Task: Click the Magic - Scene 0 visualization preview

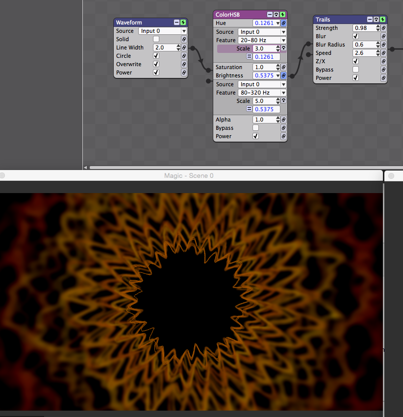Action: pos(192,302)
